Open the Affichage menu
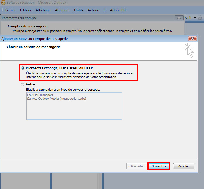This screenshot has height=189, width=204. [x=43, y=10]
